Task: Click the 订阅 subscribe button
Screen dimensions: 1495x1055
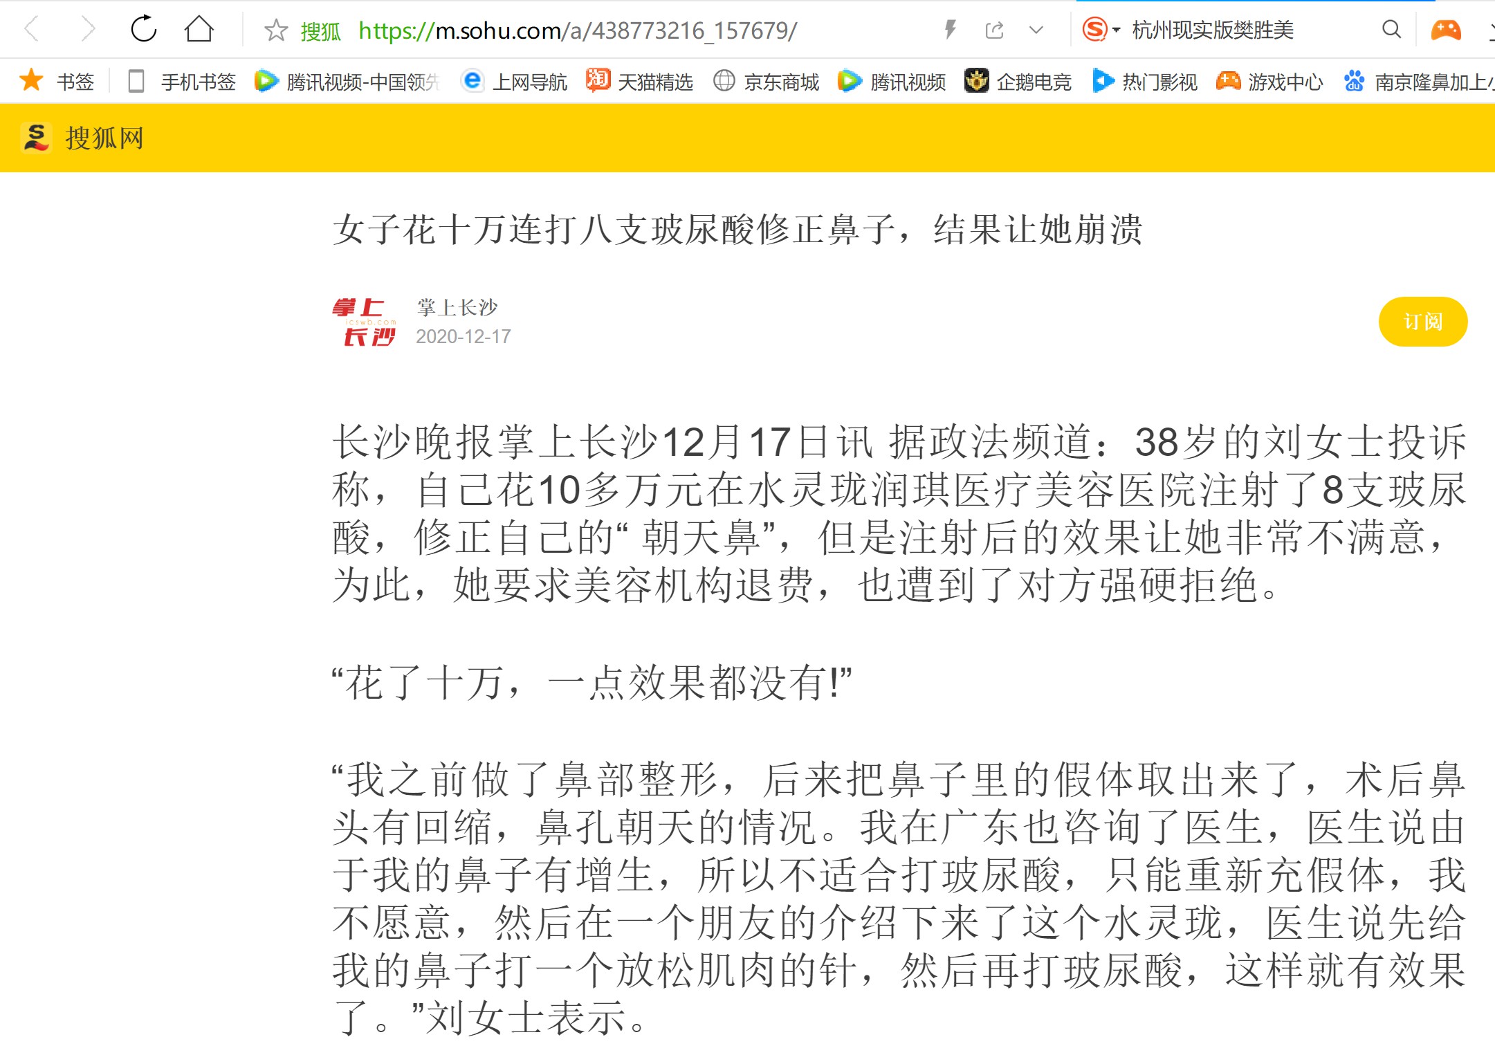Action: point(1422,321)
